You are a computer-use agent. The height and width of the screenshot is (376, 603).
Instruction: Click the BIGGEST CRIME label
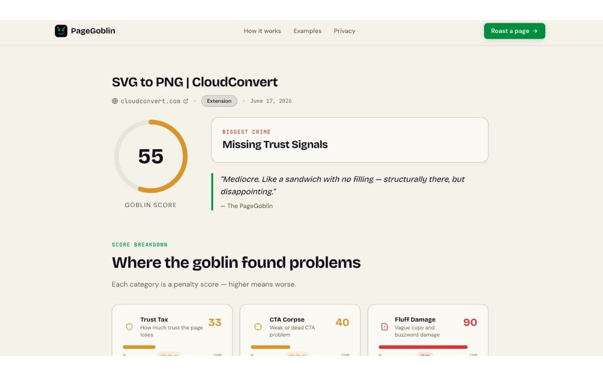[x=246, y=132]
